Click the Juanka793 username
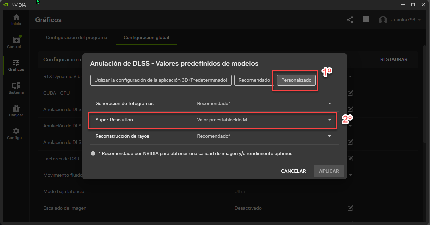 (x=403, y=20)
